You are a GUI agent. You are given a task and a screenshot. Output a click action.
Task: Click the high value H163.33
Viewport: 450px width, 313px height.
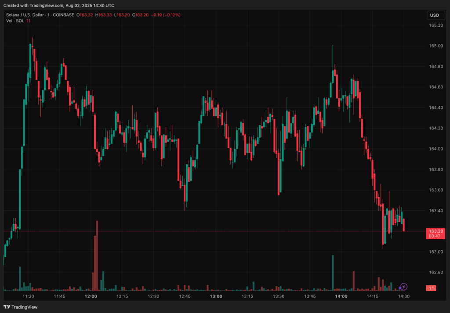(x=104, y=15)
